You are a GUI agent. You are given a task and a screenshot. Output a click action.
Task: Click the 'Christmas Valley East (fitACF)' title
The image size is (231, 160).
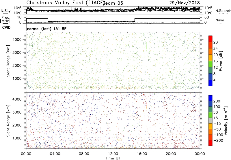[x=66, y=3]
